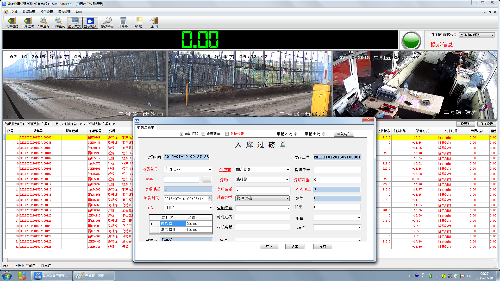This screenshot has height=281, width=500.
Task: Open 入库查询 search icon
Action: coord(43,21)
